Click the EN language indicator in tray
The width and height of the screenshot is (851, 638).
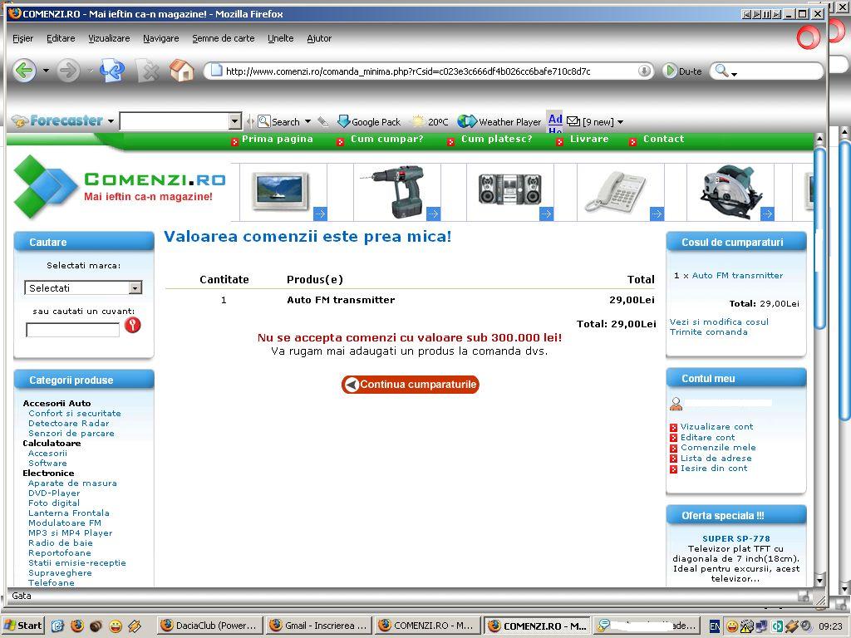click(715, 626)
